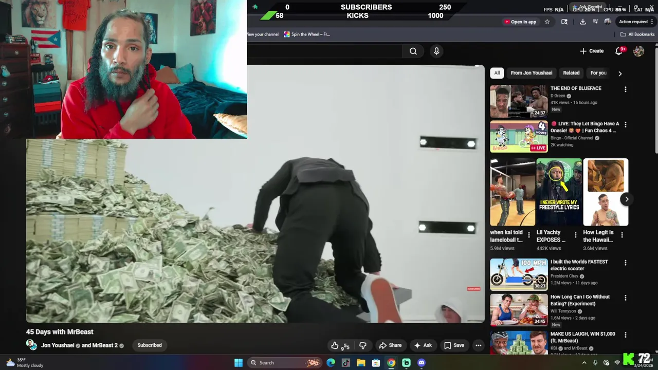The image size is (658, 370).
Task: Click the red Subscribe watermark in video
Action: [x=473, y=289]
